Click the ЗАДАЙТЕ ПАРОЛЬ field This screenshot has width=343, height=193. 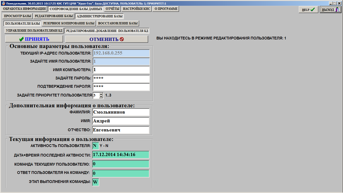[x=121, y=78]
